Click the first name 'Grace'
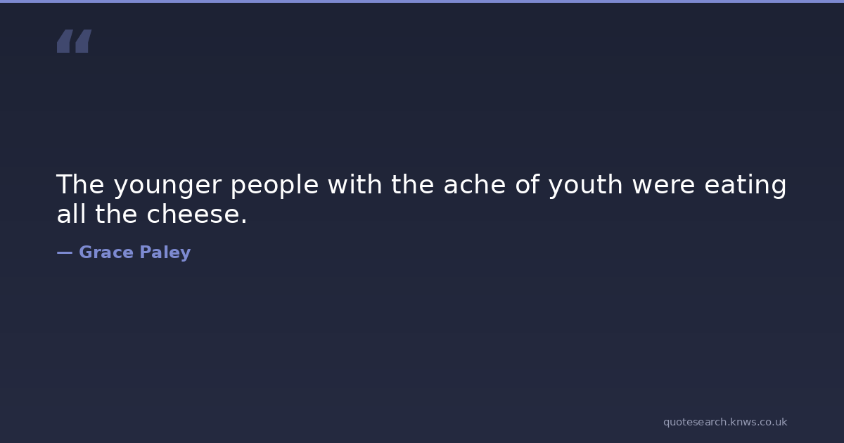Screen dimensions: 844x443 (105, 252)
